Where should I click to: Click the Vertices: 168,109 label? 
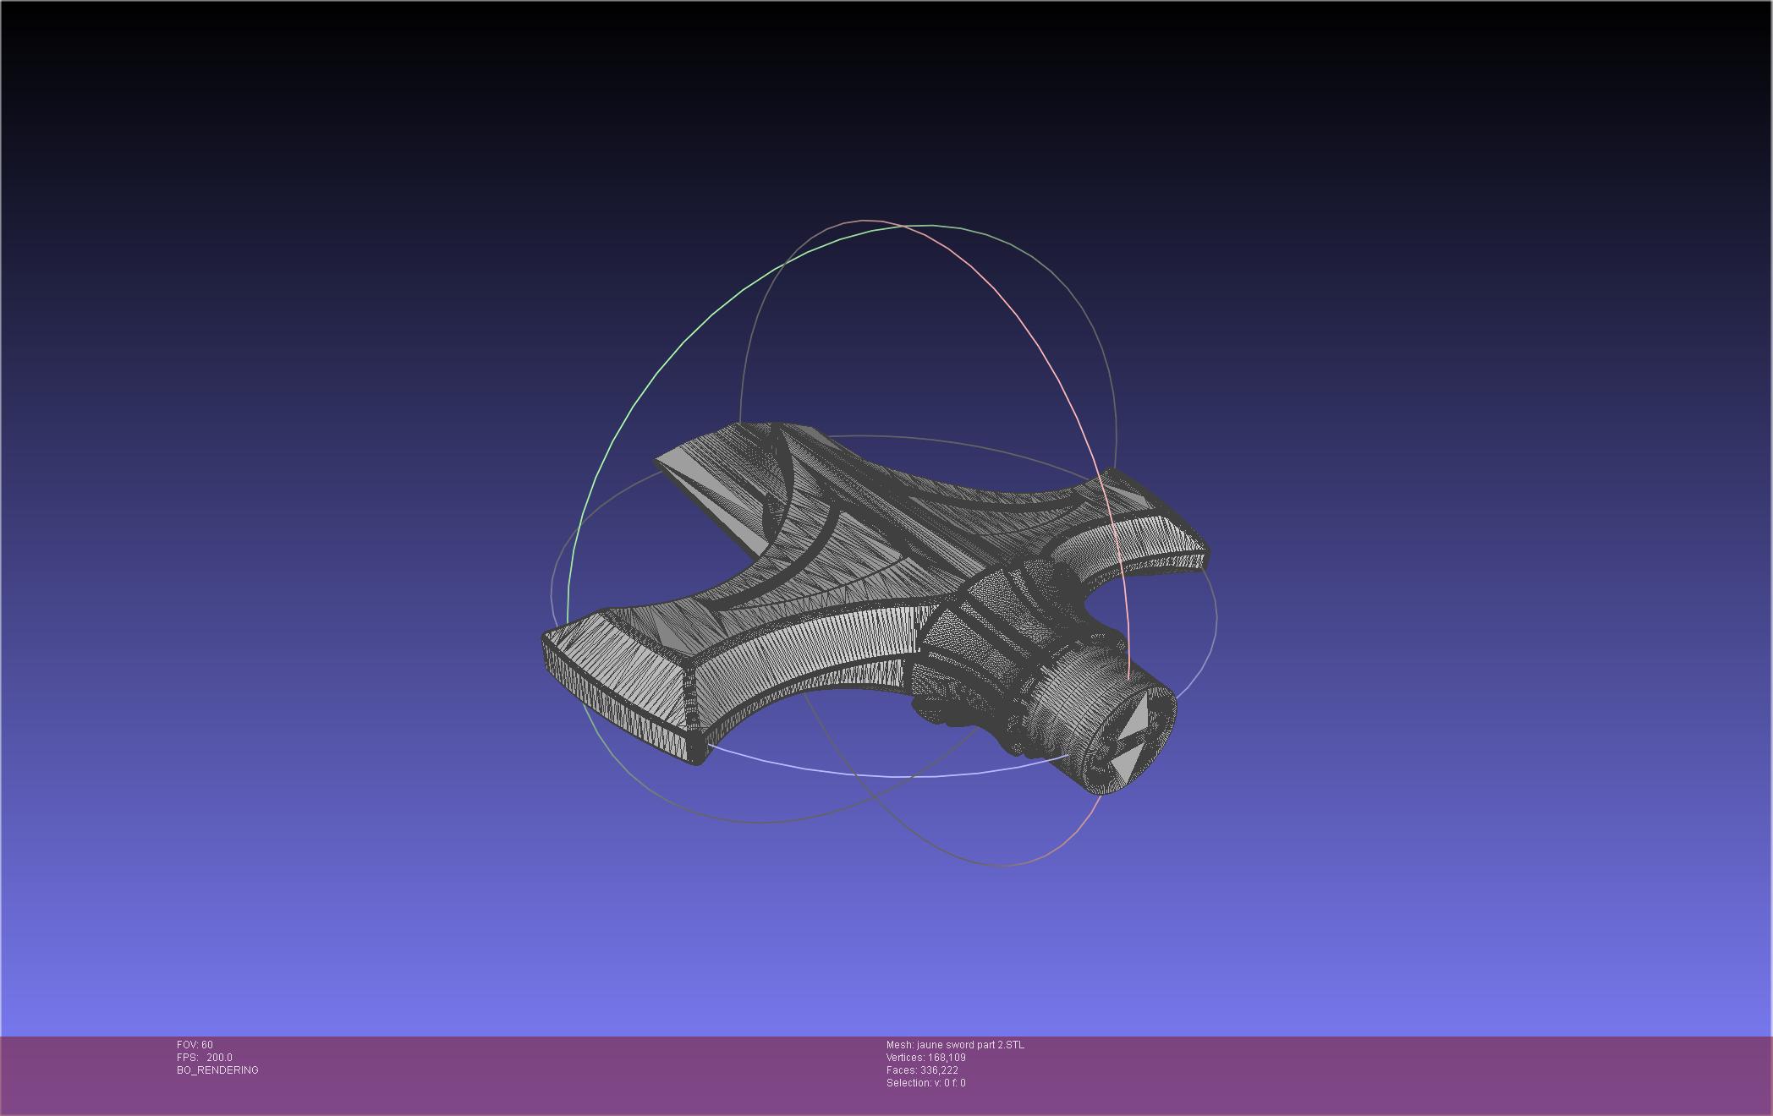[x=925, y=1058]
